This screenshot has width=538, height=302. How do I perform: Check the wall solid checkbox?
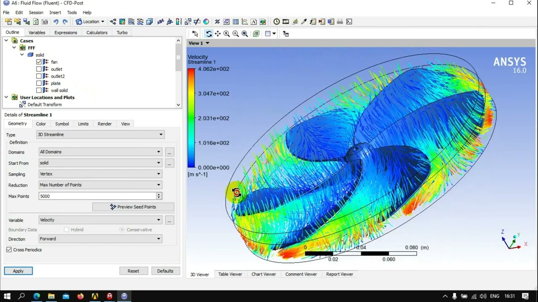point(39,90)
